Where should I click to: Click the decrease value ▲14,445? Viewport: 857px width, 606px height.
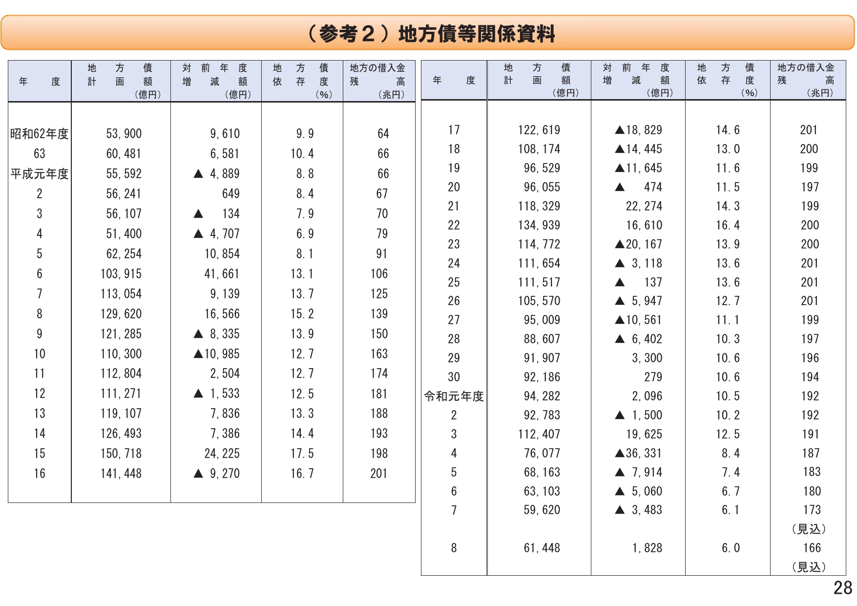[639, 149]
